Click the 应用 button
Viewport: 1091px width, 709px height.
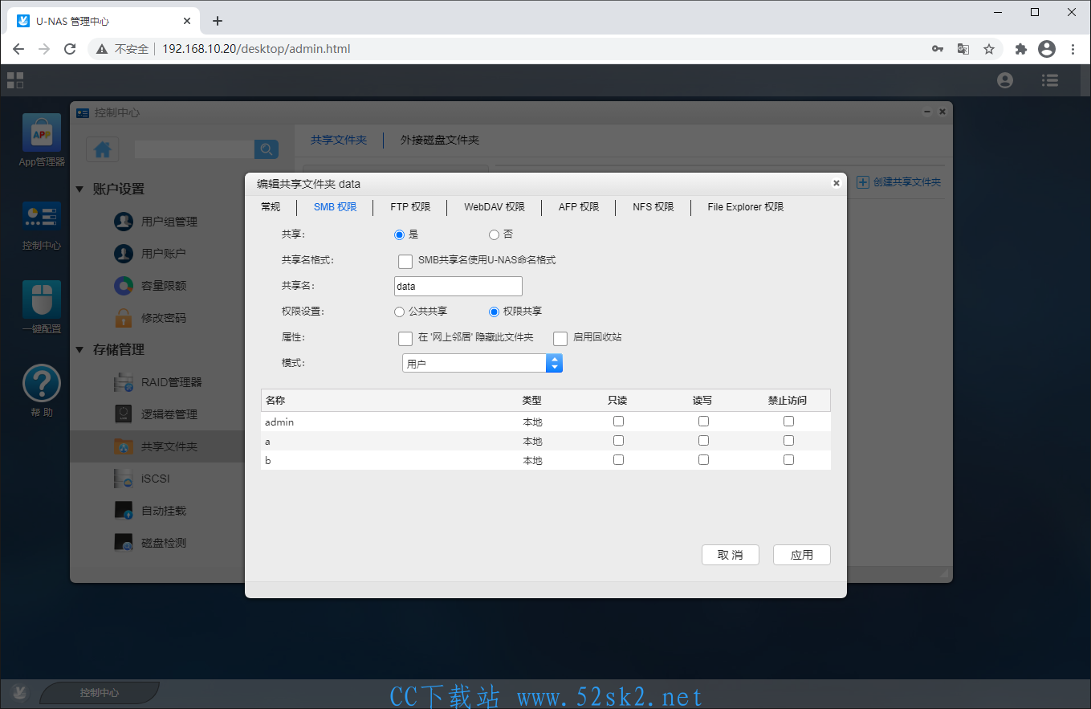pyautogui.click(x=802, y=555)
